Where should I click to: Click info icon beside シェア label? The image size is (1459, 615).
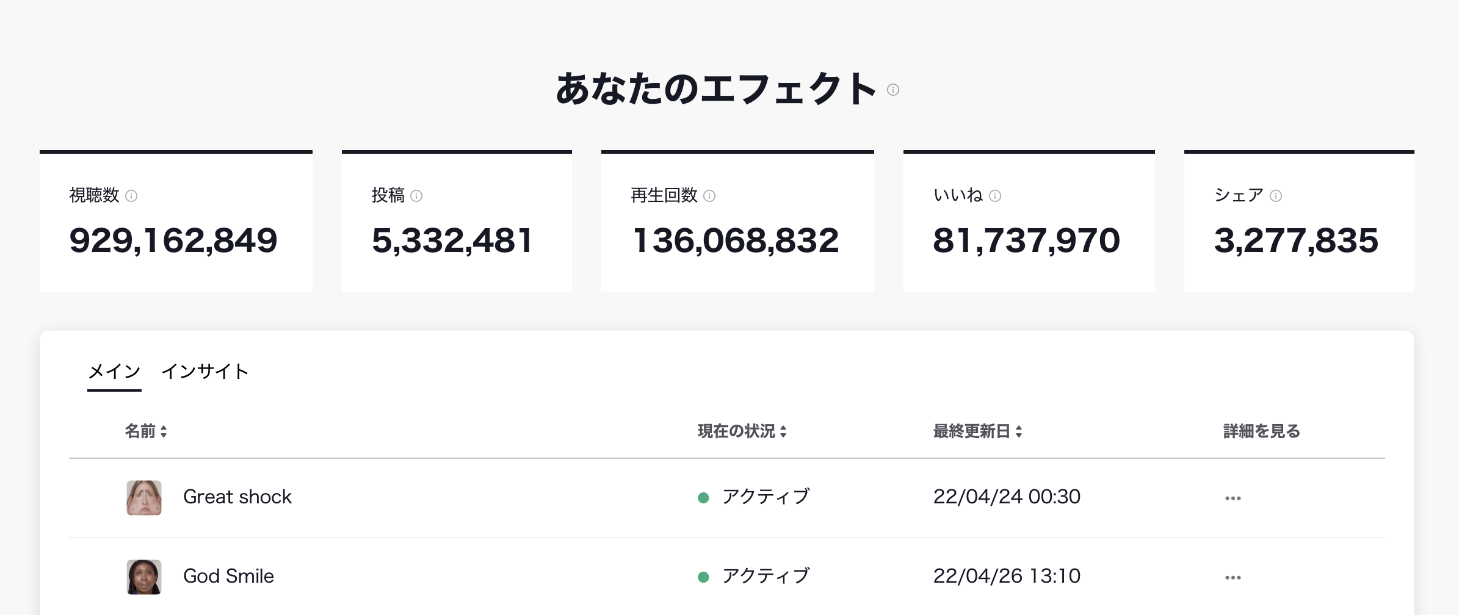point(1276,196)
